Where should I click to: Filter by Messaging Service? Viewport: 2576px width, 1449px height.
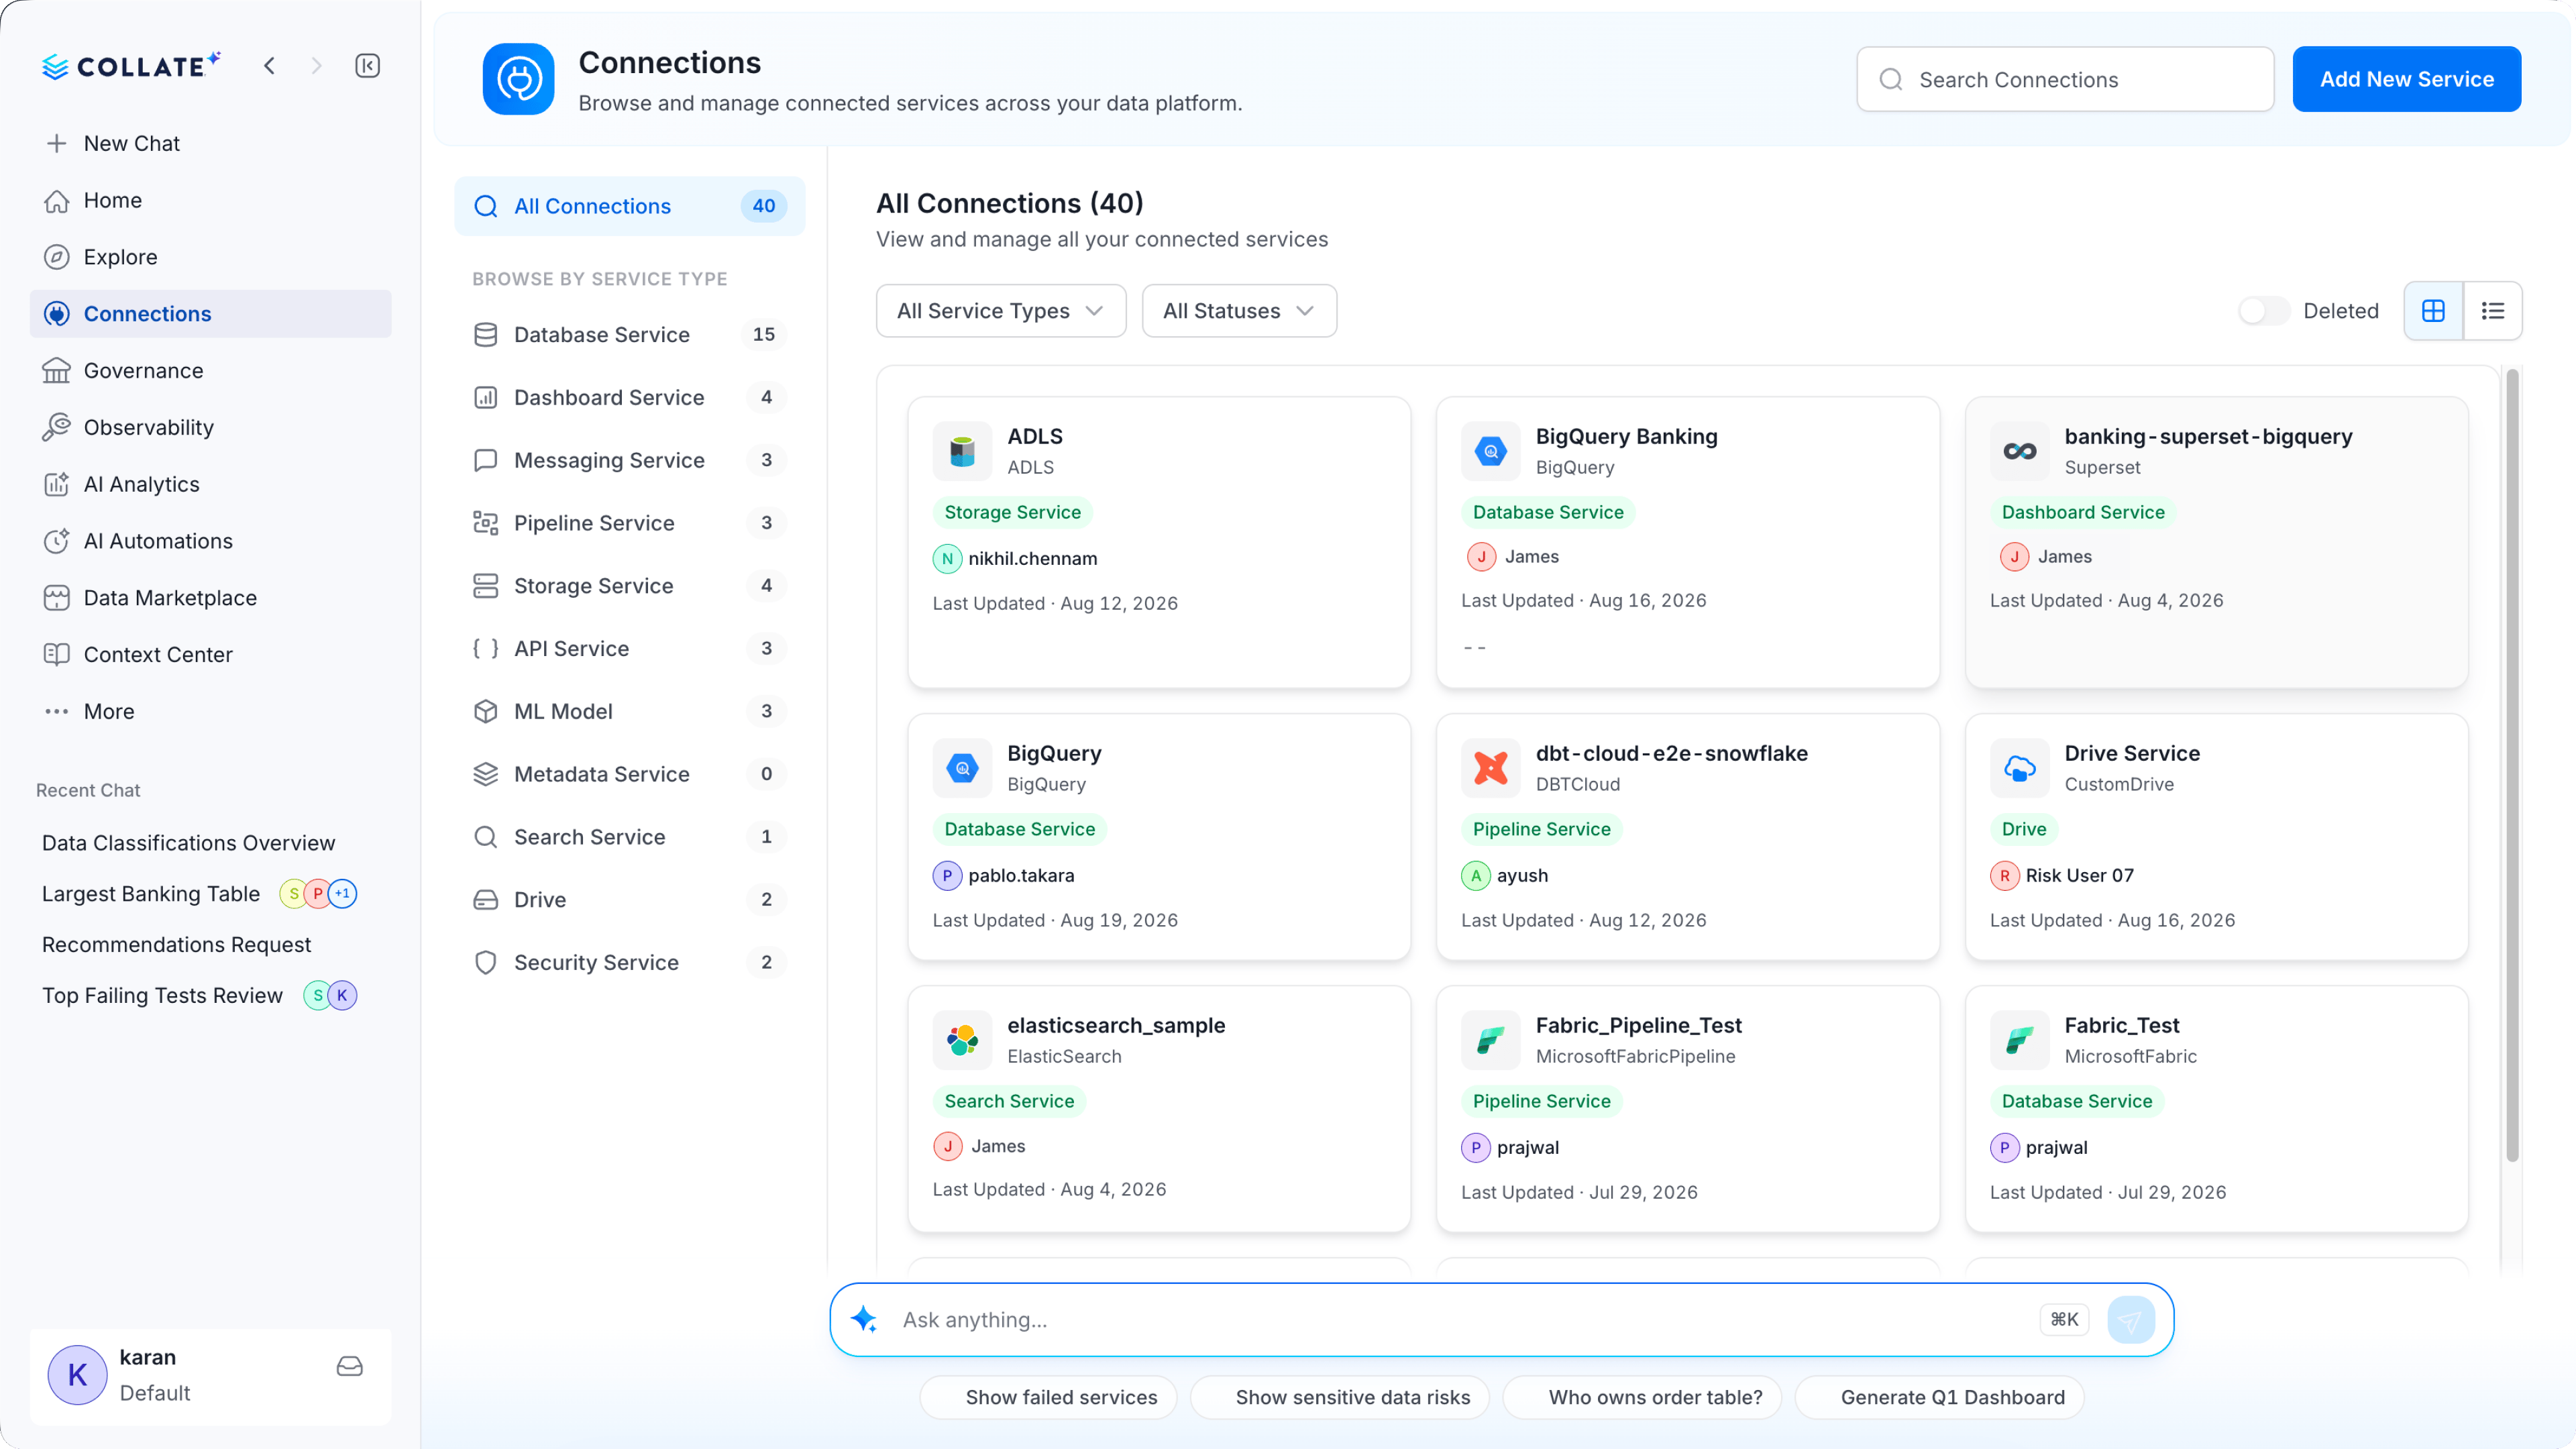click(630, 460)
